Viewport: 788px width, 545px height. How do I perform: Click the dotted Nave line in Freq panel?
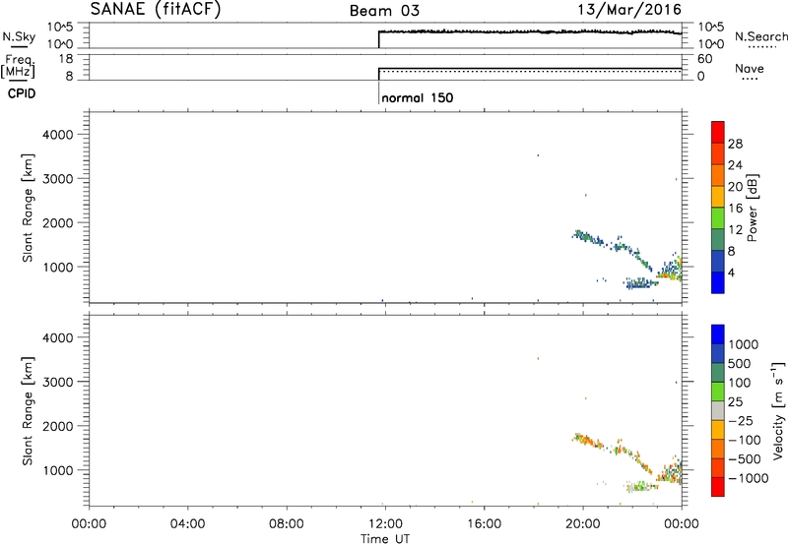tap(530, 71)
